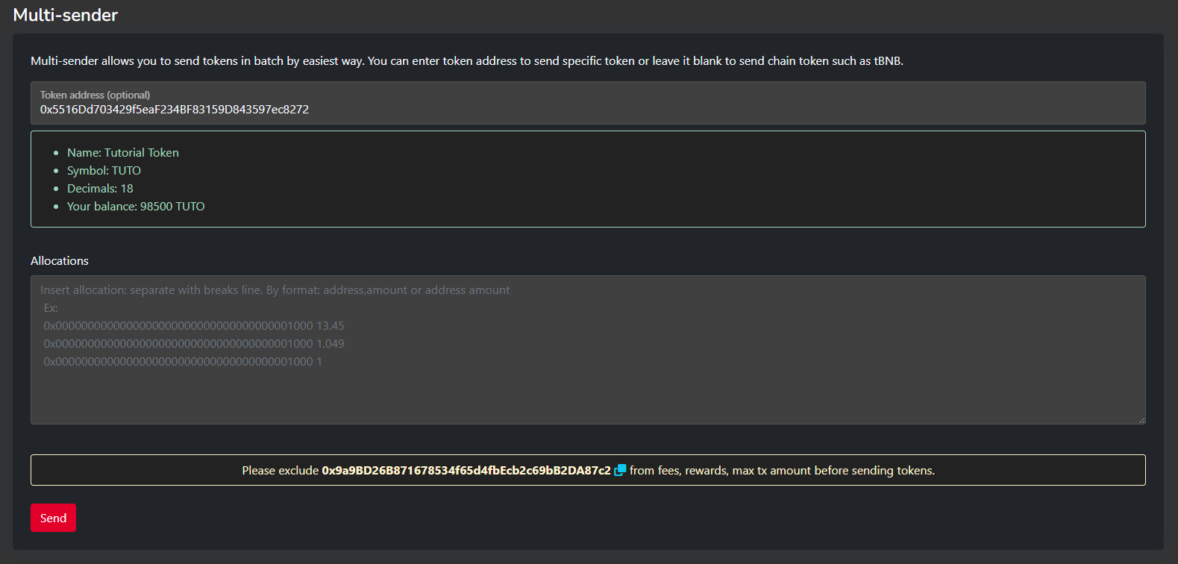The width and height of the screenshot is (1178, 564).
Task: Click the "Token address (optional)" field label
Action: [x=95, y=95]
